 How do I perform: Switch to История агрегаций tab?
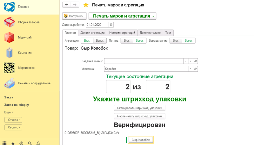tap(122, 33)
